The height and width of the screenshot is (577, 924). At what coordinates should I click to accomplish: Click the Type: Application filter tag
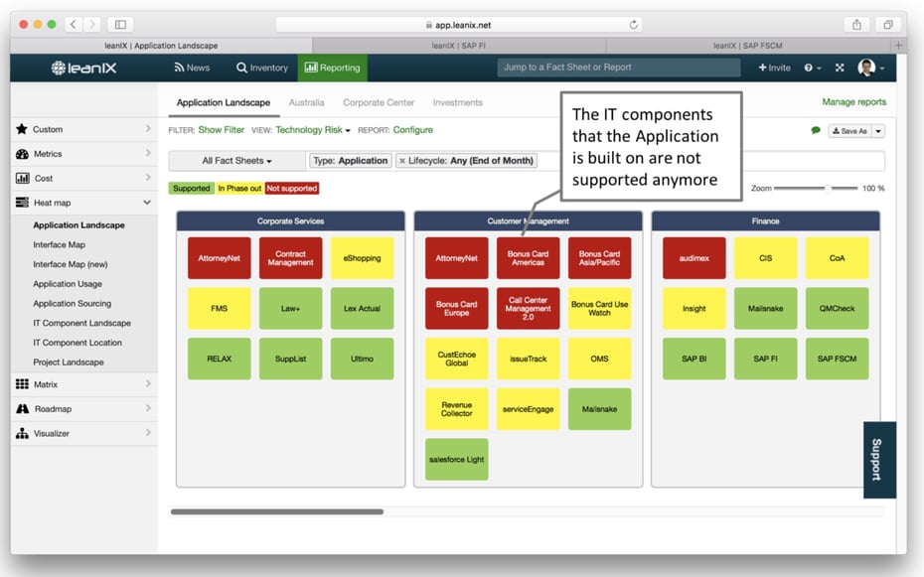coord(351,161)
